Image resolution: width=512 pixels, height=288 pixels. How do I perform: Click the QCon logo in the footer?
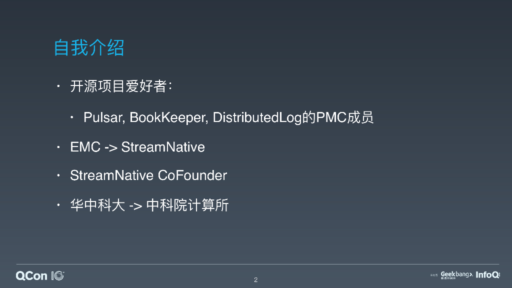[31, 276]
